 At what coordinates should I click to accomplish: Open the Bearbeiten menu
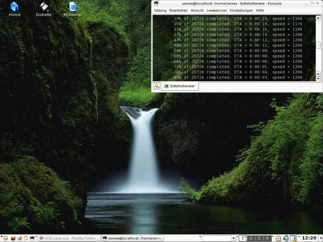(179, 10)
